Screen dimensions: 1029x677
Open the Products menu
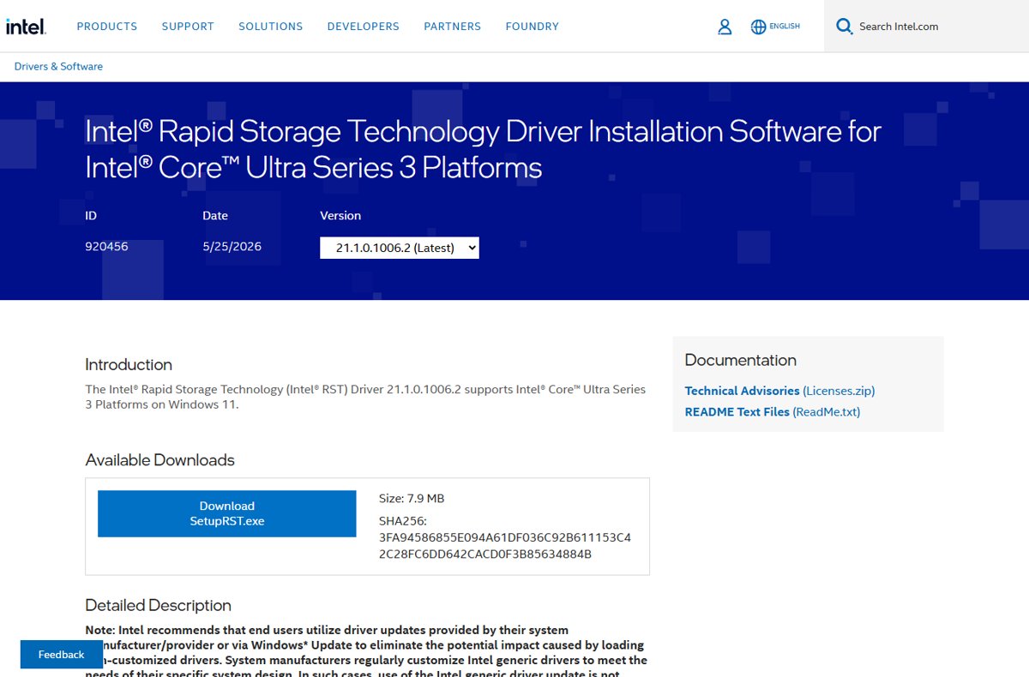click(107, 27)
